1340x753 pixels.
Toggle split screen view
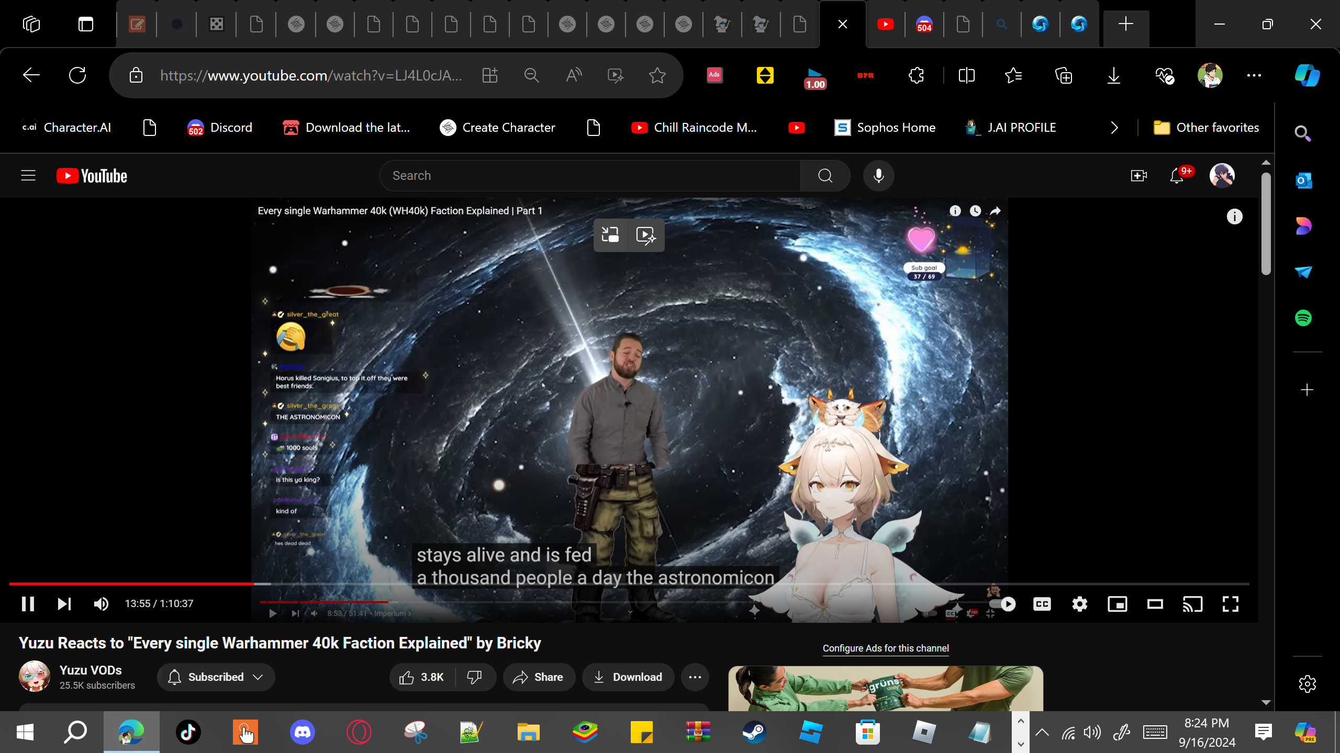pos(967,75)
